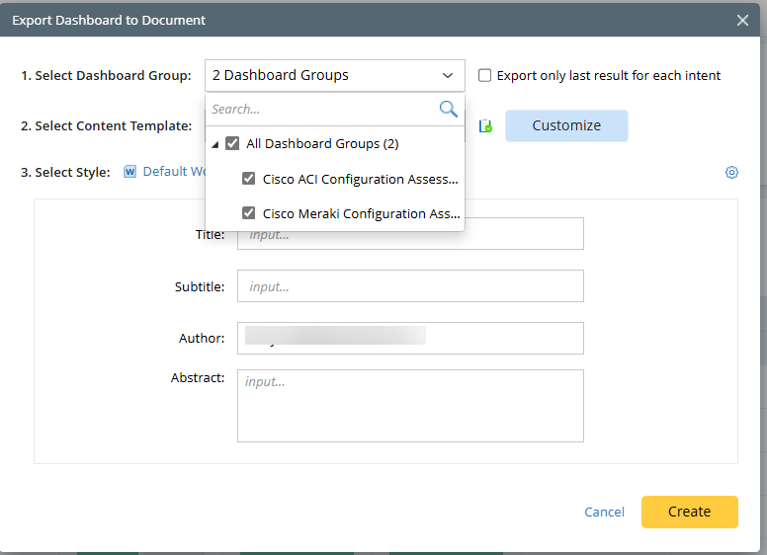This screenshot has height=555, width=767.
Task: Close the Export Dashboard to Document dialog
Action: tap(742, 20)
